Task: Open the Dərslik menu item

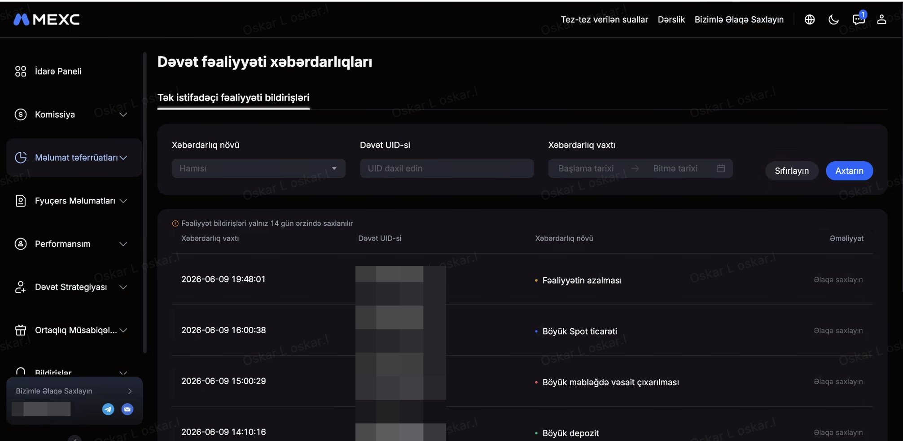Action: coord(671,19)
